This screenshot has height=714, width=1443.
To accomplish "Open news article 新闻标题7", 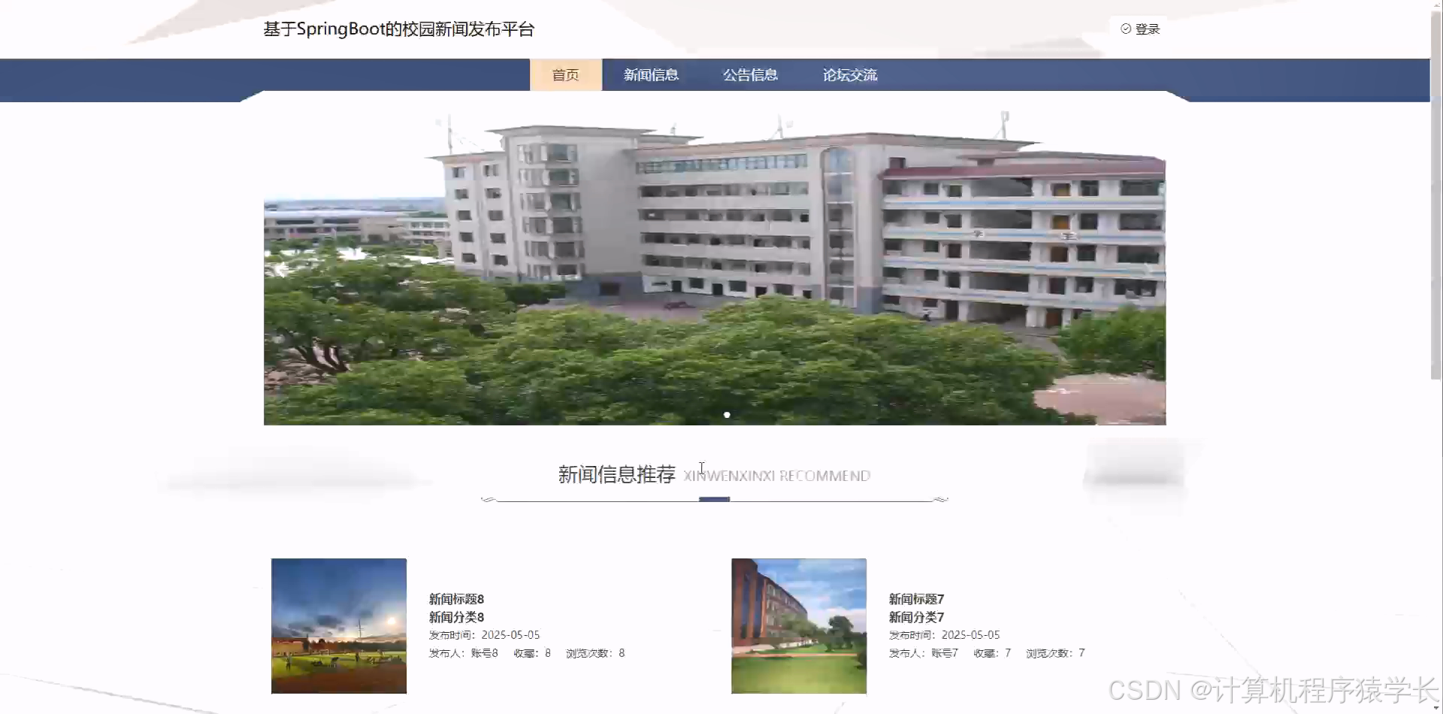I will [915, 599].
